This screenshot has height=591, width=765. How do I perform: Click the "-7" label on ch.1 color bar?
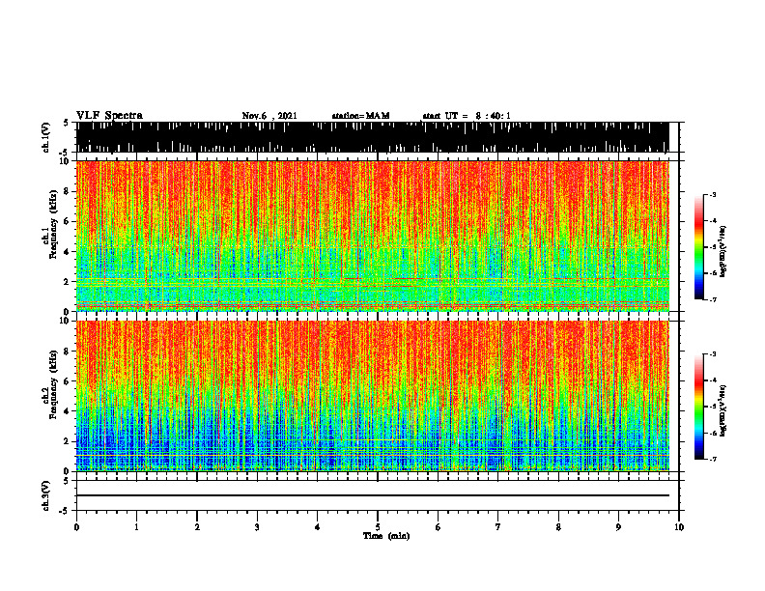pyautogui.click(x=713, y=299)
